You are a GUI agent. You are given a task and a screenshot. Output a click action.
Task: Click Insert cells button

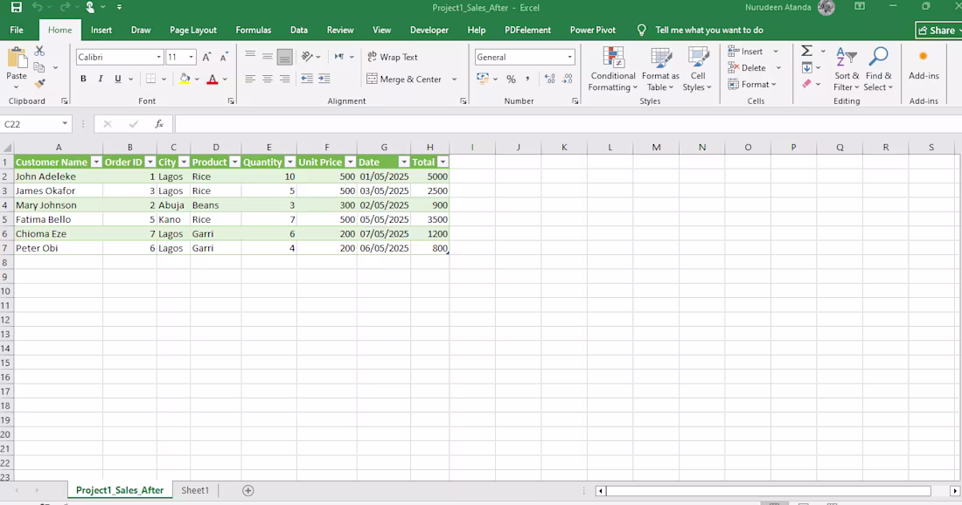click(745, 52)
